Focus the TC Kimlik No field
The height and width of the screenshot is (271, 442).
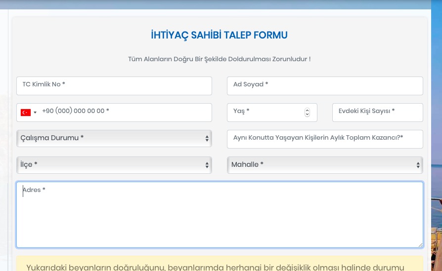114,85
